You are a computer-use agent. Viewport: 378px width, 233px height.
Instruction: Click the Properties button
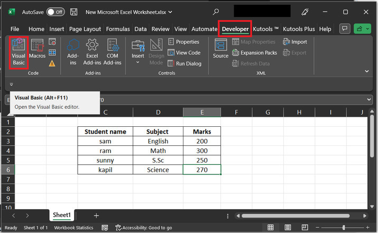[x=183, y=42]
